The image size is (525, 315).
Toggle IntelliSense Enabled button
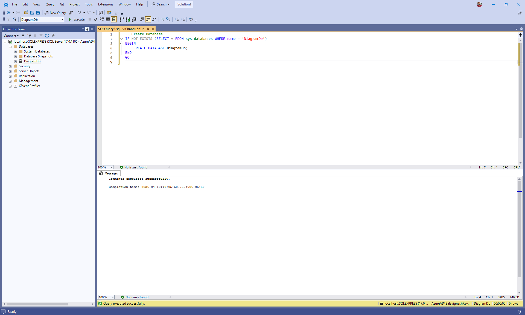point(114,19)
